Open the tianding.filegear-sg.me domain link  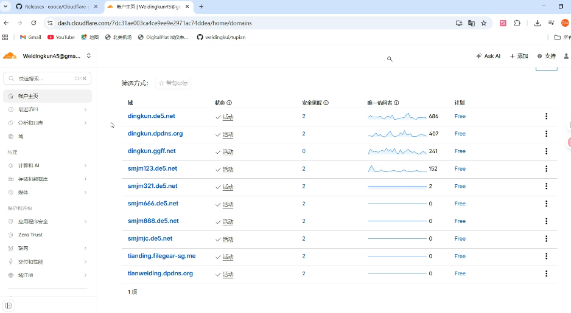[x=161, y=256]
